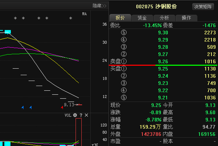
Task: Select buy level 2 price 9.24
Action: (x=163, y=76)
